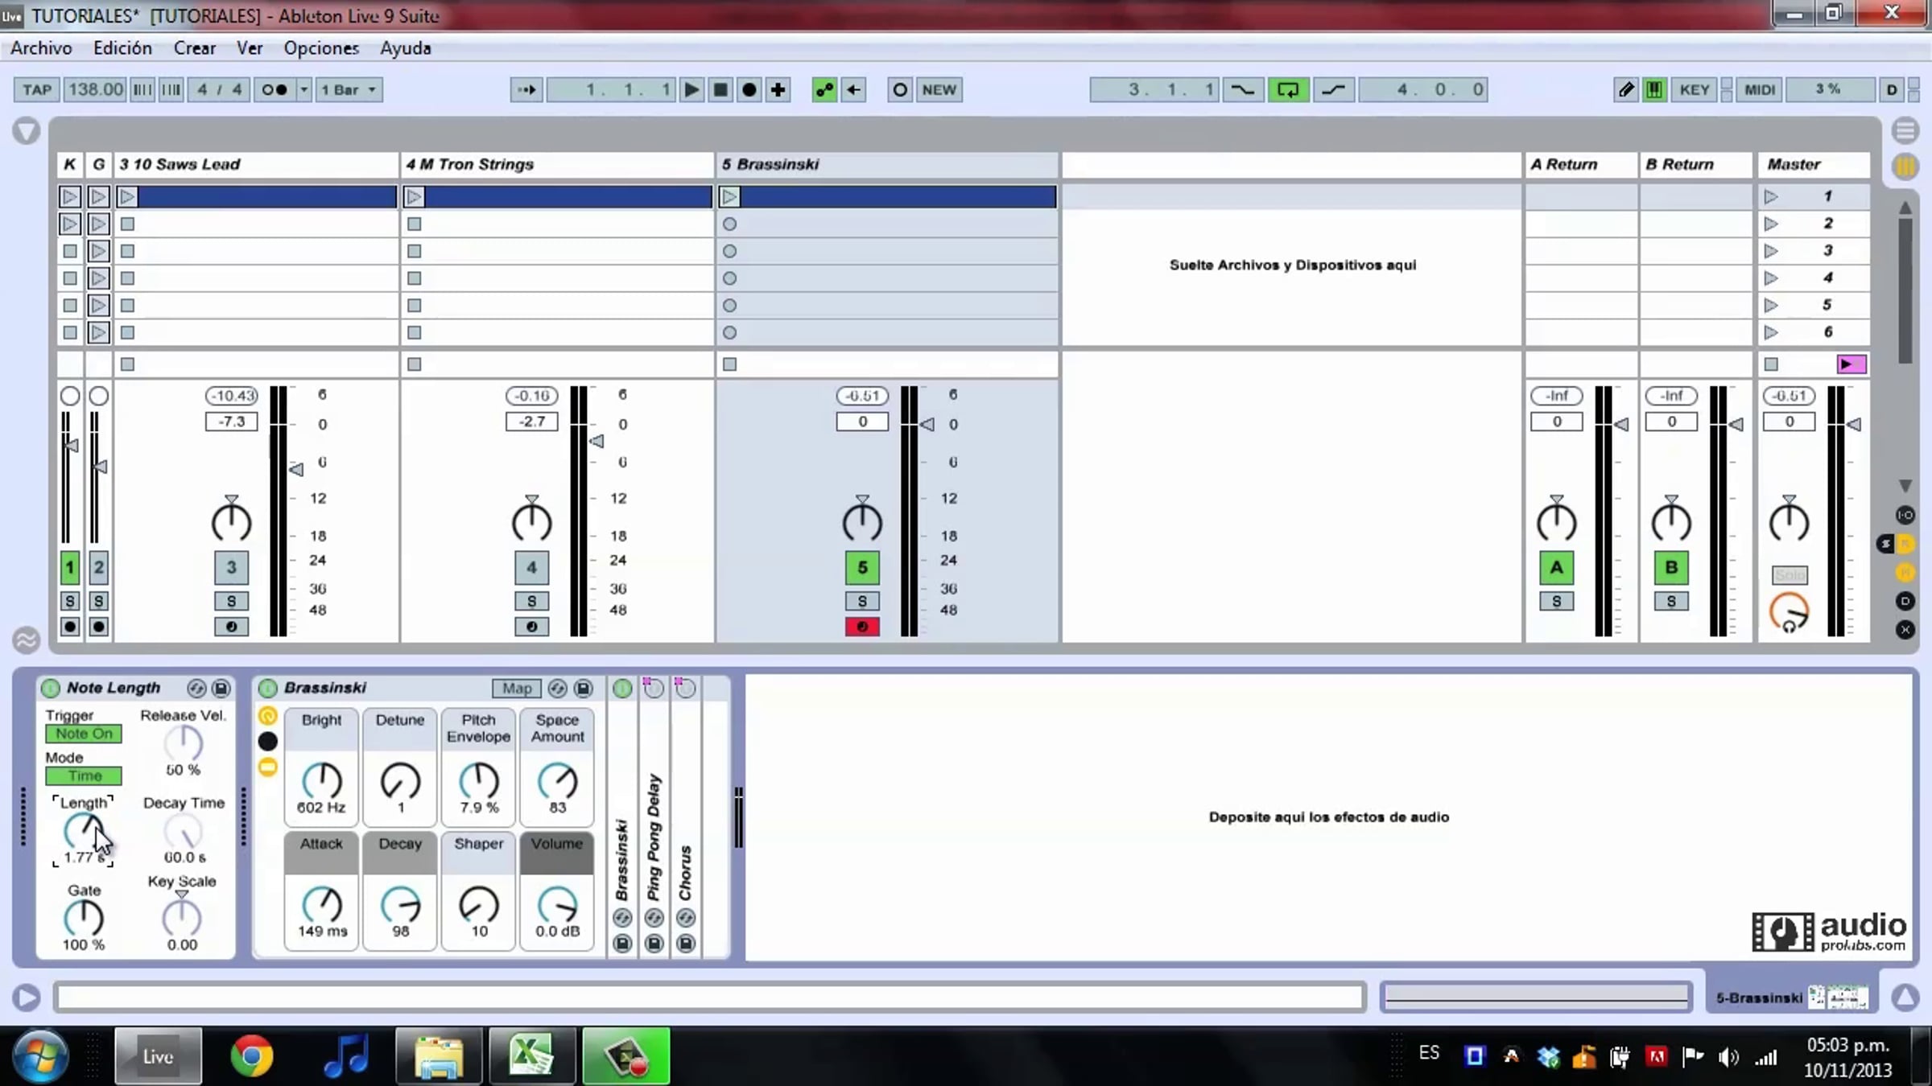Enable Draw Mode pencil icon

pos(1626,89)
